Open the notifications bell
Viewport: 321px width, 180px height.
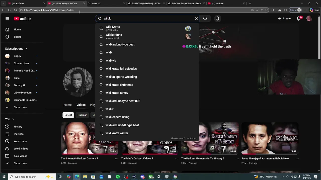tap(299, 18)
